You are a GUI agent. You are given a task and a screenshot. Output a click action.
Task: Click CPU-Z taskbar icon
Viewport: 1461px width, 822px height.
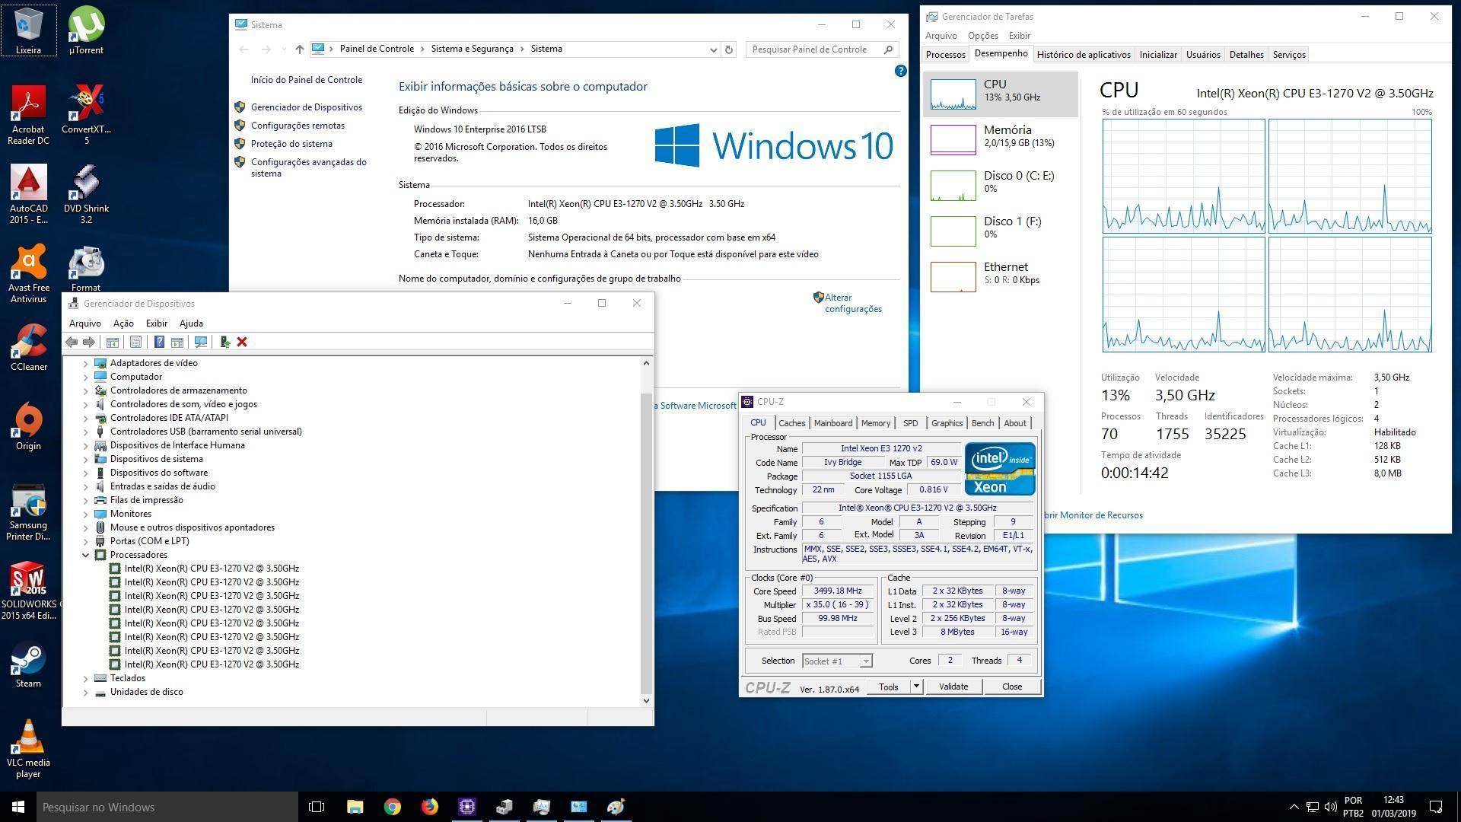pos(466,807)
